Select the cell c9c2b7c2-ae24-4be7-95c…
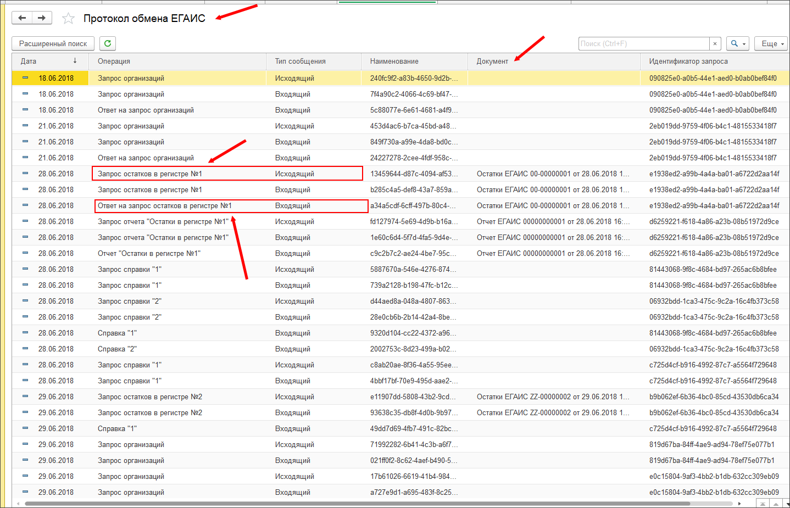The image size is (790, 508). (x=414, y=253)
